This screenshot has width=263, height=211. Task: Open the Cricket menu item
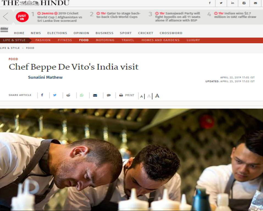146,33
